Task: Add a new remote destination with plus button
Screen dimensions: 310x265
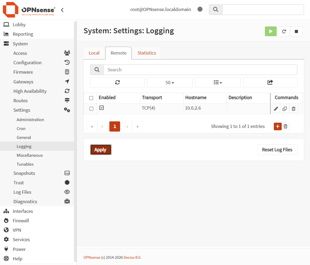Action: point(277,126)
